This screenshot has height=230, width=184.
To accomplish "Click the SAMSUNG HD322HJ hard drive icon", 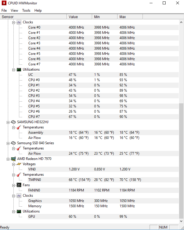I will point(13,122).
